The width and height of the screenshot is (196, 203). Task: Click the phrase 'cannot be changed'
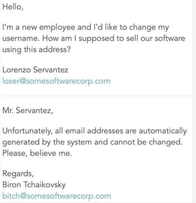[x=146, y=142]
